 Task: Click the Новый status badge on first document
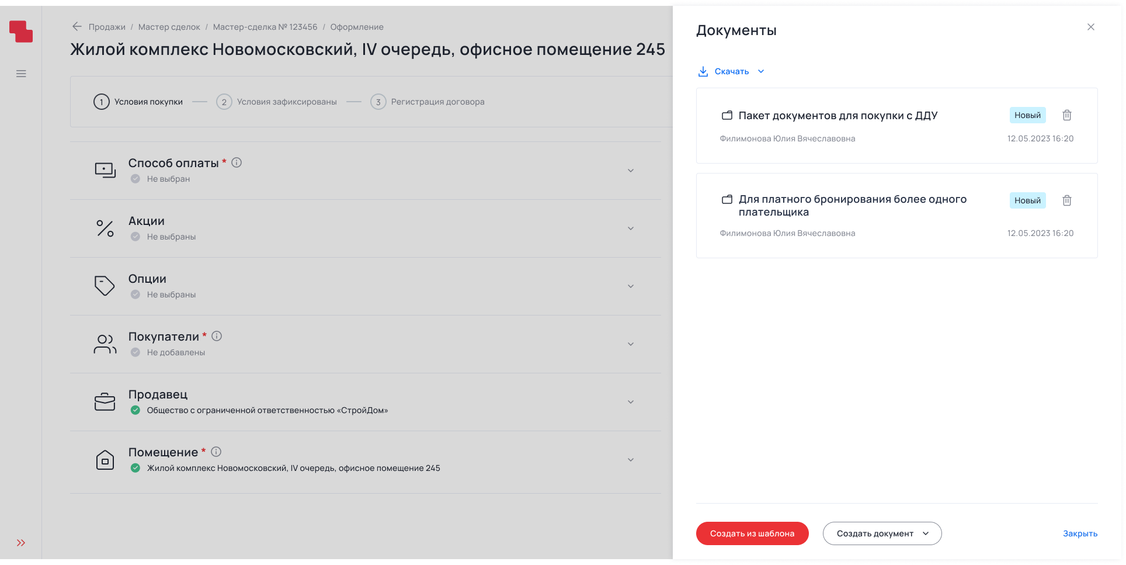click(1027, 115)
